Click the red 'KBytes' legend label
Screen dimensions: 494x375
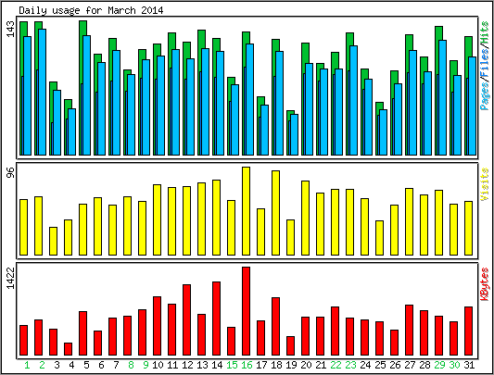[485, 284]
